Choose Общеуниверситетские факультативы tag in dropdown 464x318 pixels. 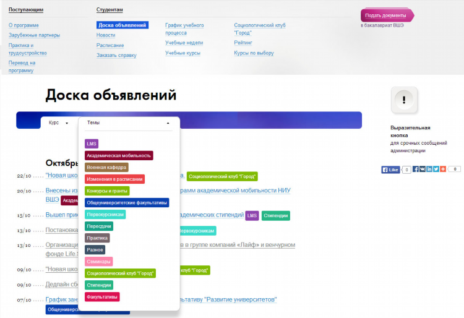pyautogui.click(x=127, y=203)
